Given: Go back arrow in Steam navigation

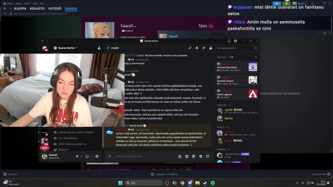Looking at the screenshot, I should (x=5, y=9).
